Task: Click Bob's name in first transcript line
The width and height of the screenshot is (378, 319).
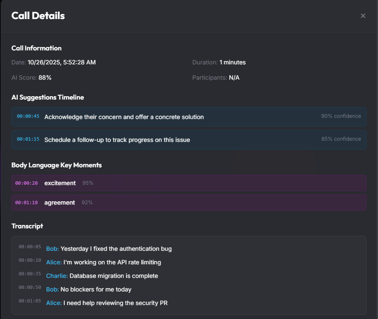Action: (x=53, y=249)
